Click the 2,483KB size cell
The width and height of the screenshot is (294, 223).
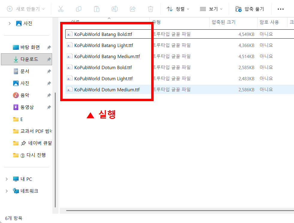[x=246, y=79]
